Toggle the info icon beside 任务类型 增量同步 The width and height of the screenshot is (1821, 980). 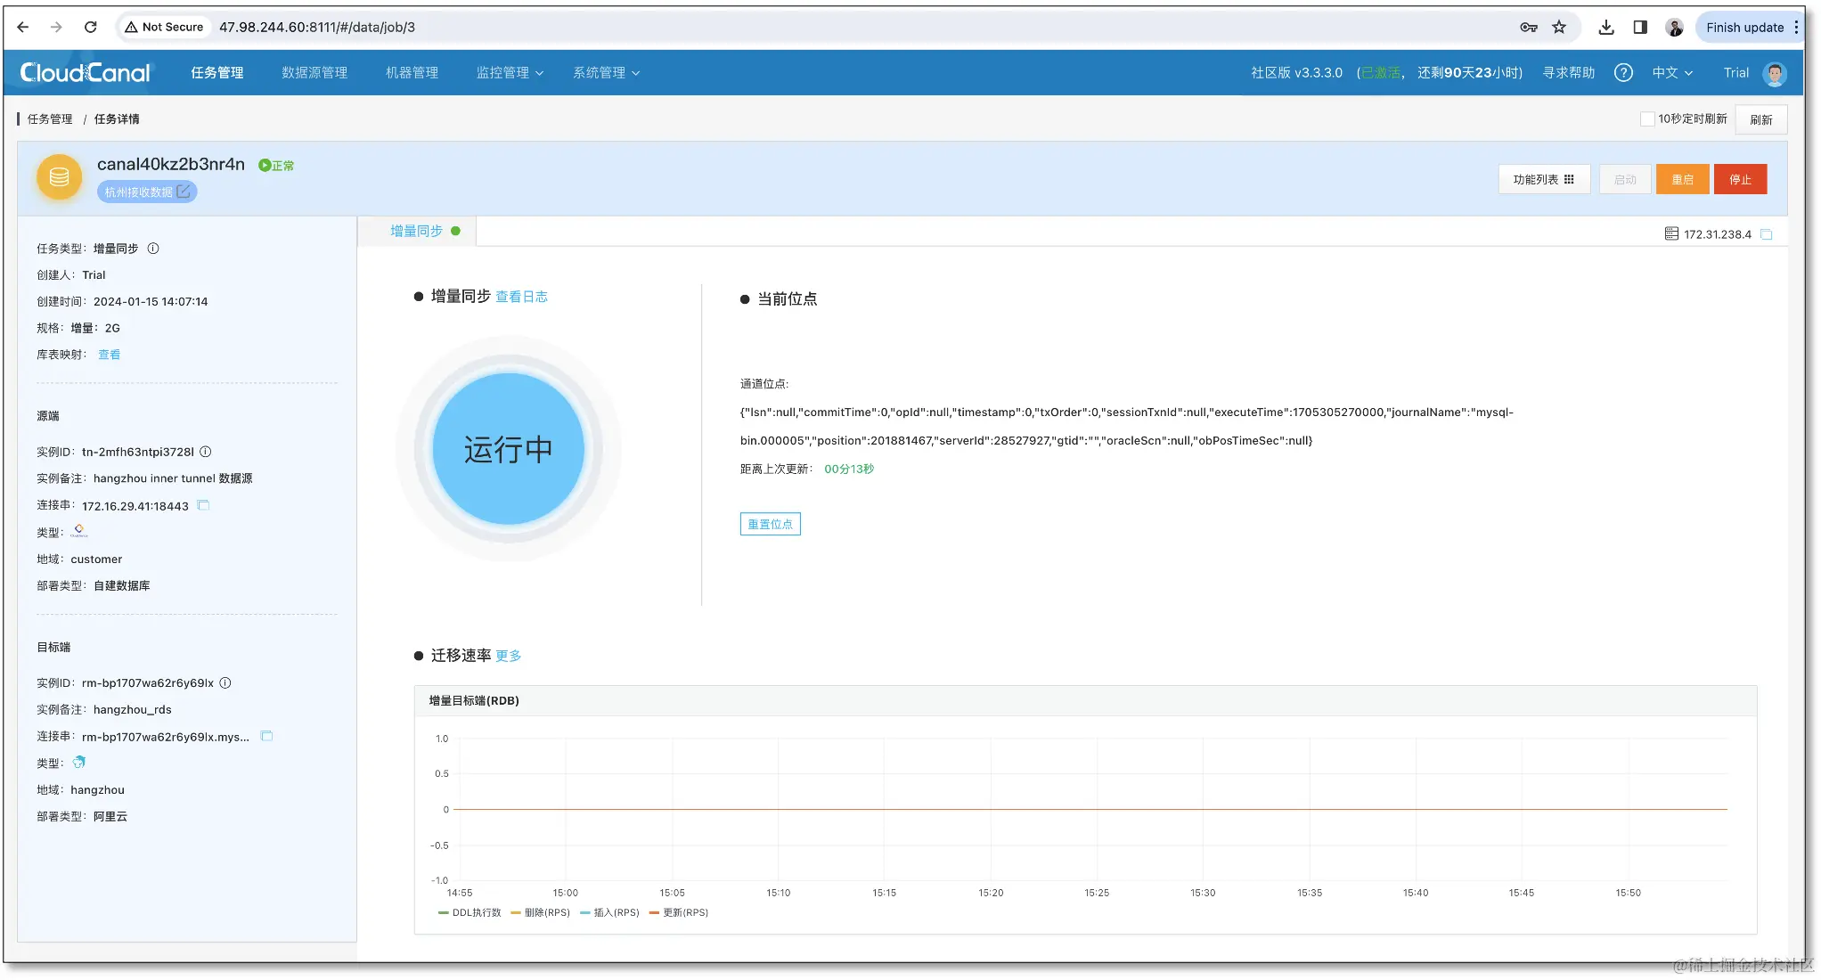point(153,249)
